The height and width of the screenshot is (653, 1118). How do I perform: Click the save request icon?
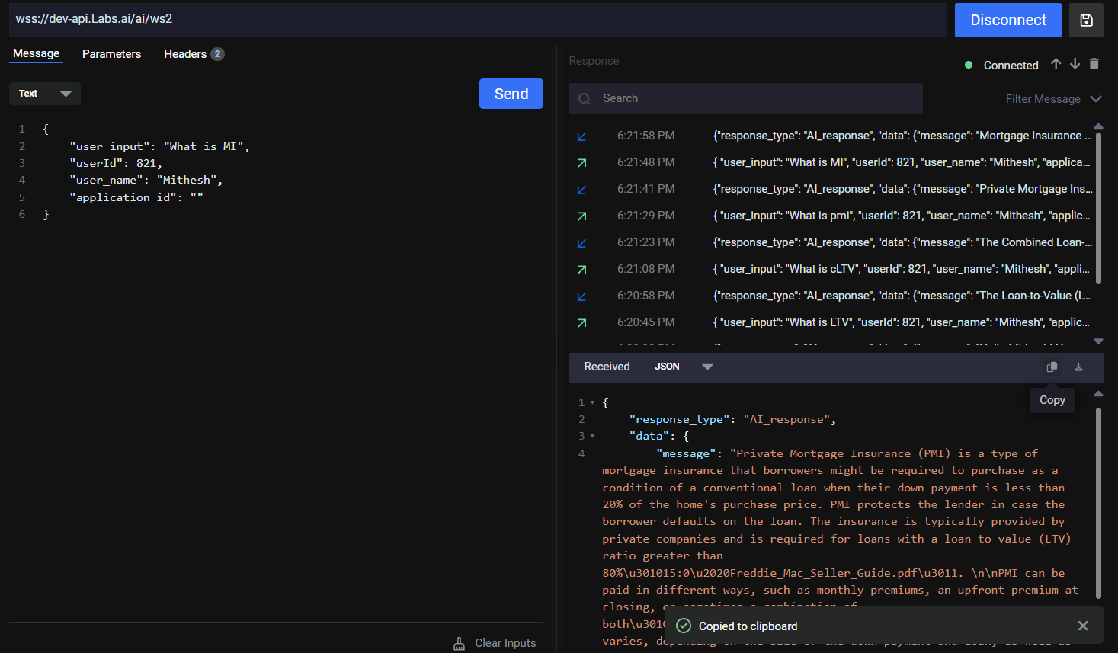tap(1086, 21)
